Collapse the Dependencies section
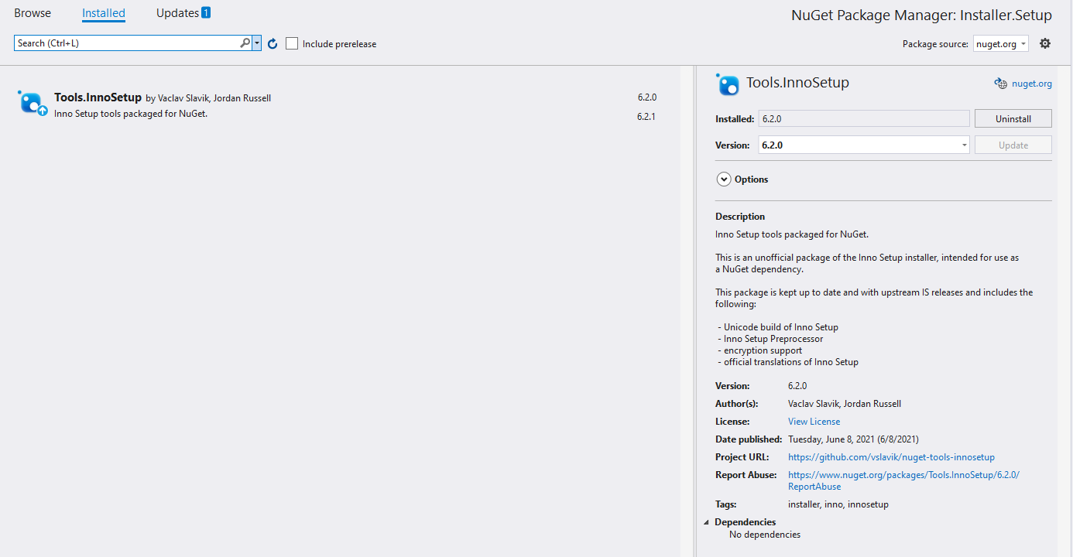1073x557 pixels. coord(707,521)
